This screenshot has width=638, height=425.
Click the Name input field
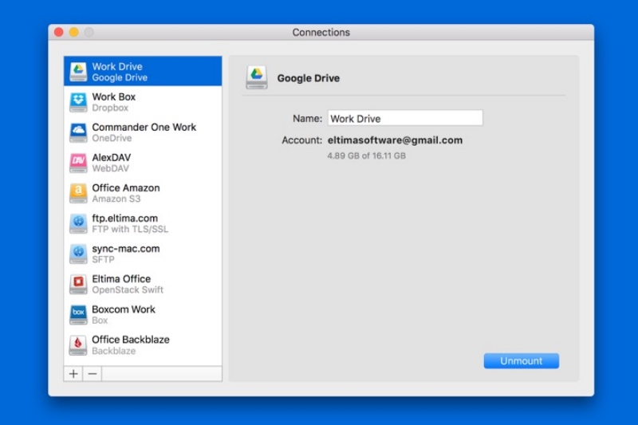[x=405, y=118]
